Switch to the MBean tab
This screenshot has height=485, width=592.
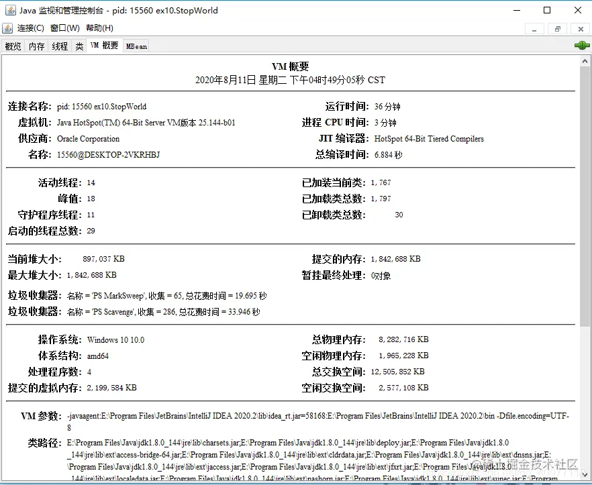tap(136, 46)
